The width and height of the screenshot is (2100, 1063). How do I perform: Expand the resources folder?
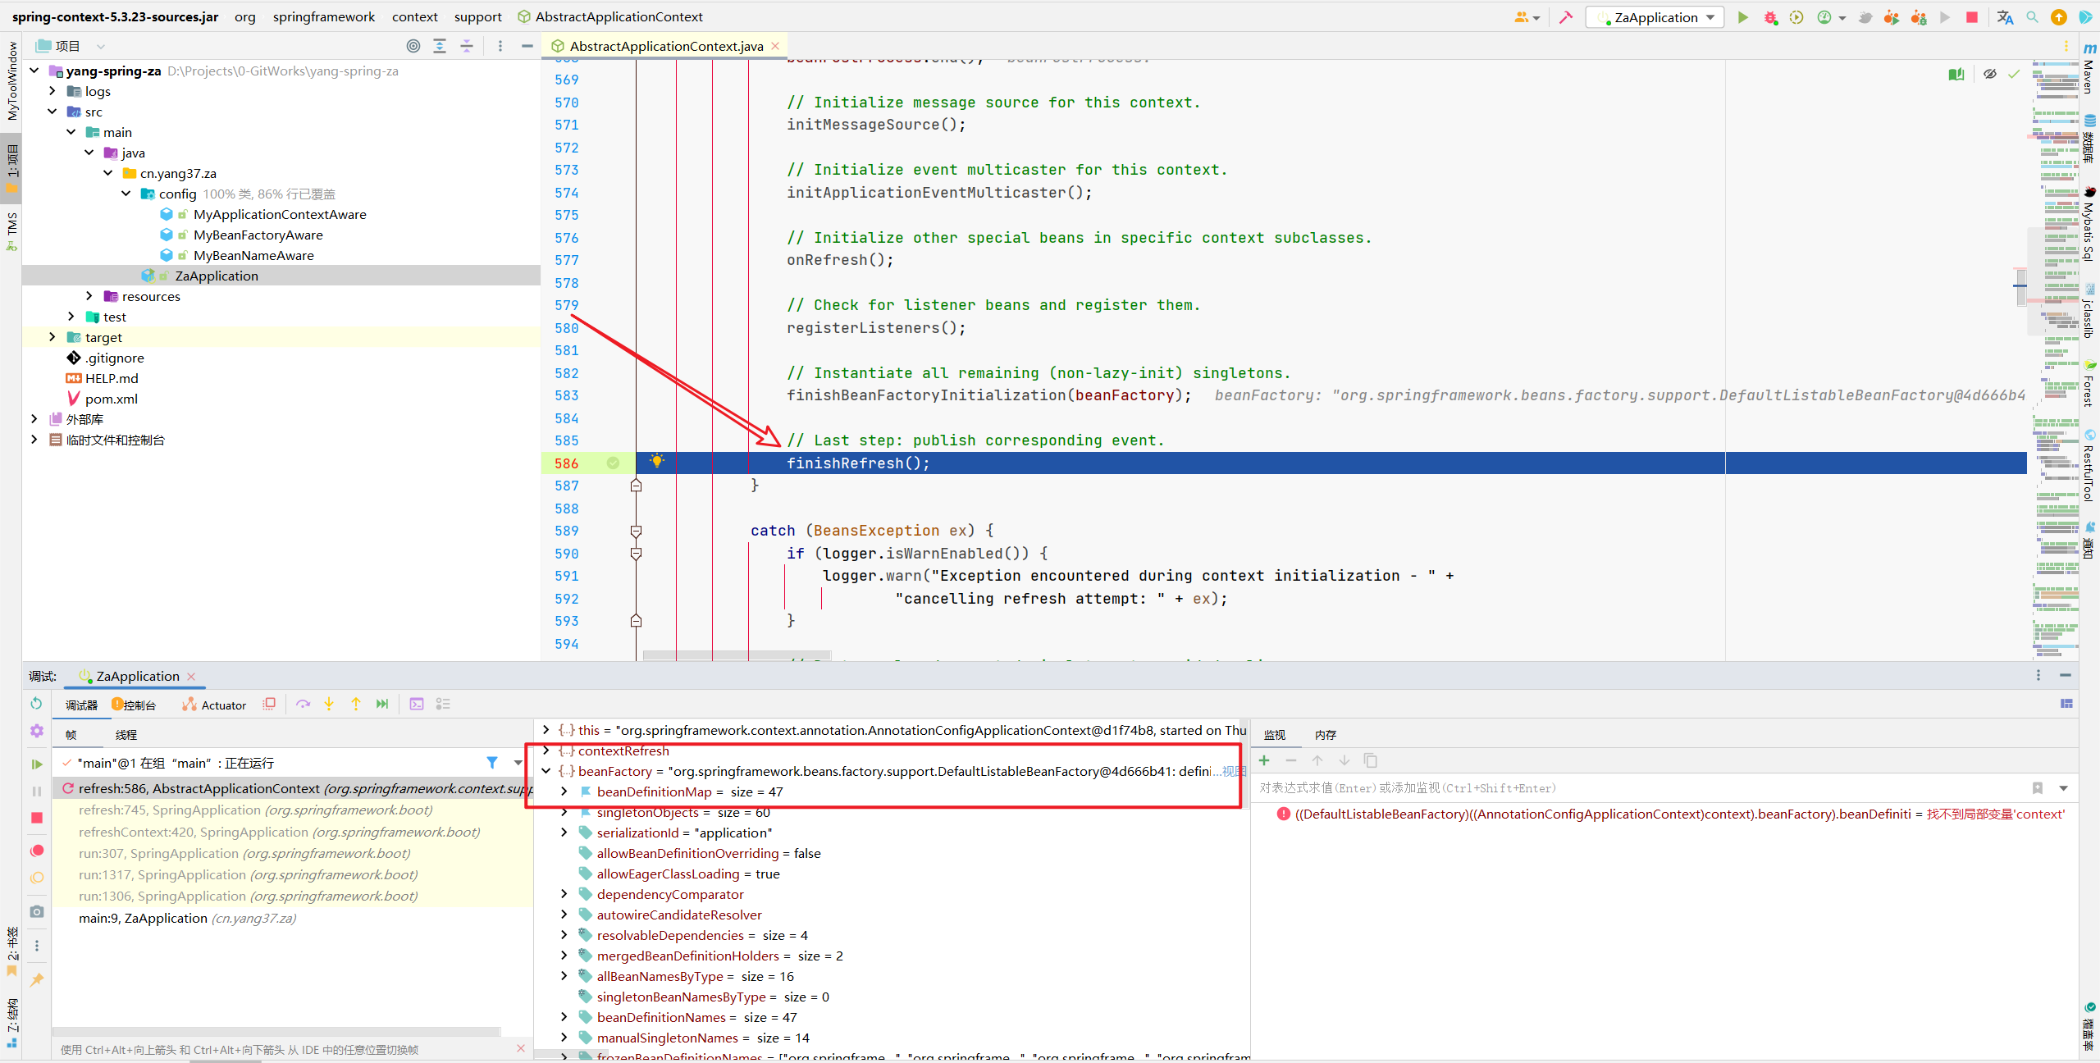point(89,296)
